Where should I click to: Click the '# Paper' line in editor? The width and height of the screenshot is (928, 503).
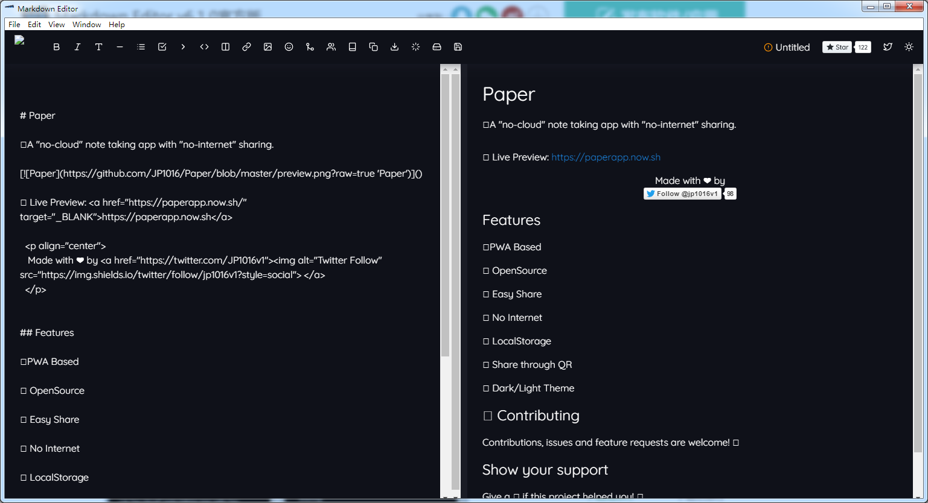click(x=37, y=116)
